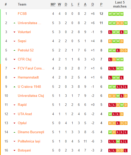Click the W wins column header
The width and height of the screenshot is (131, 155).
59,5
